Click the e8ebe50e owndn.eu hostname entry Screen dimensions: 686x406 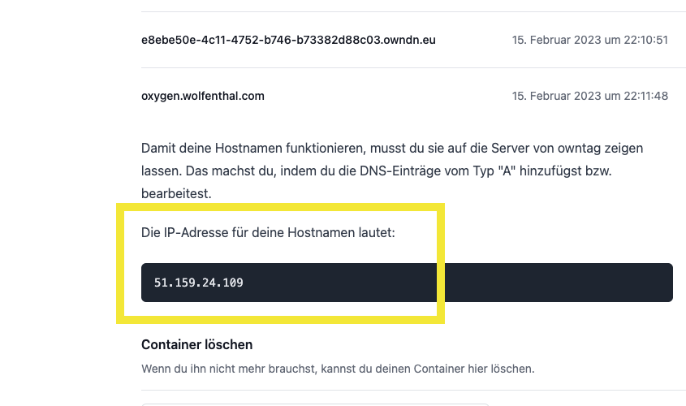click(x=288, y=39)
